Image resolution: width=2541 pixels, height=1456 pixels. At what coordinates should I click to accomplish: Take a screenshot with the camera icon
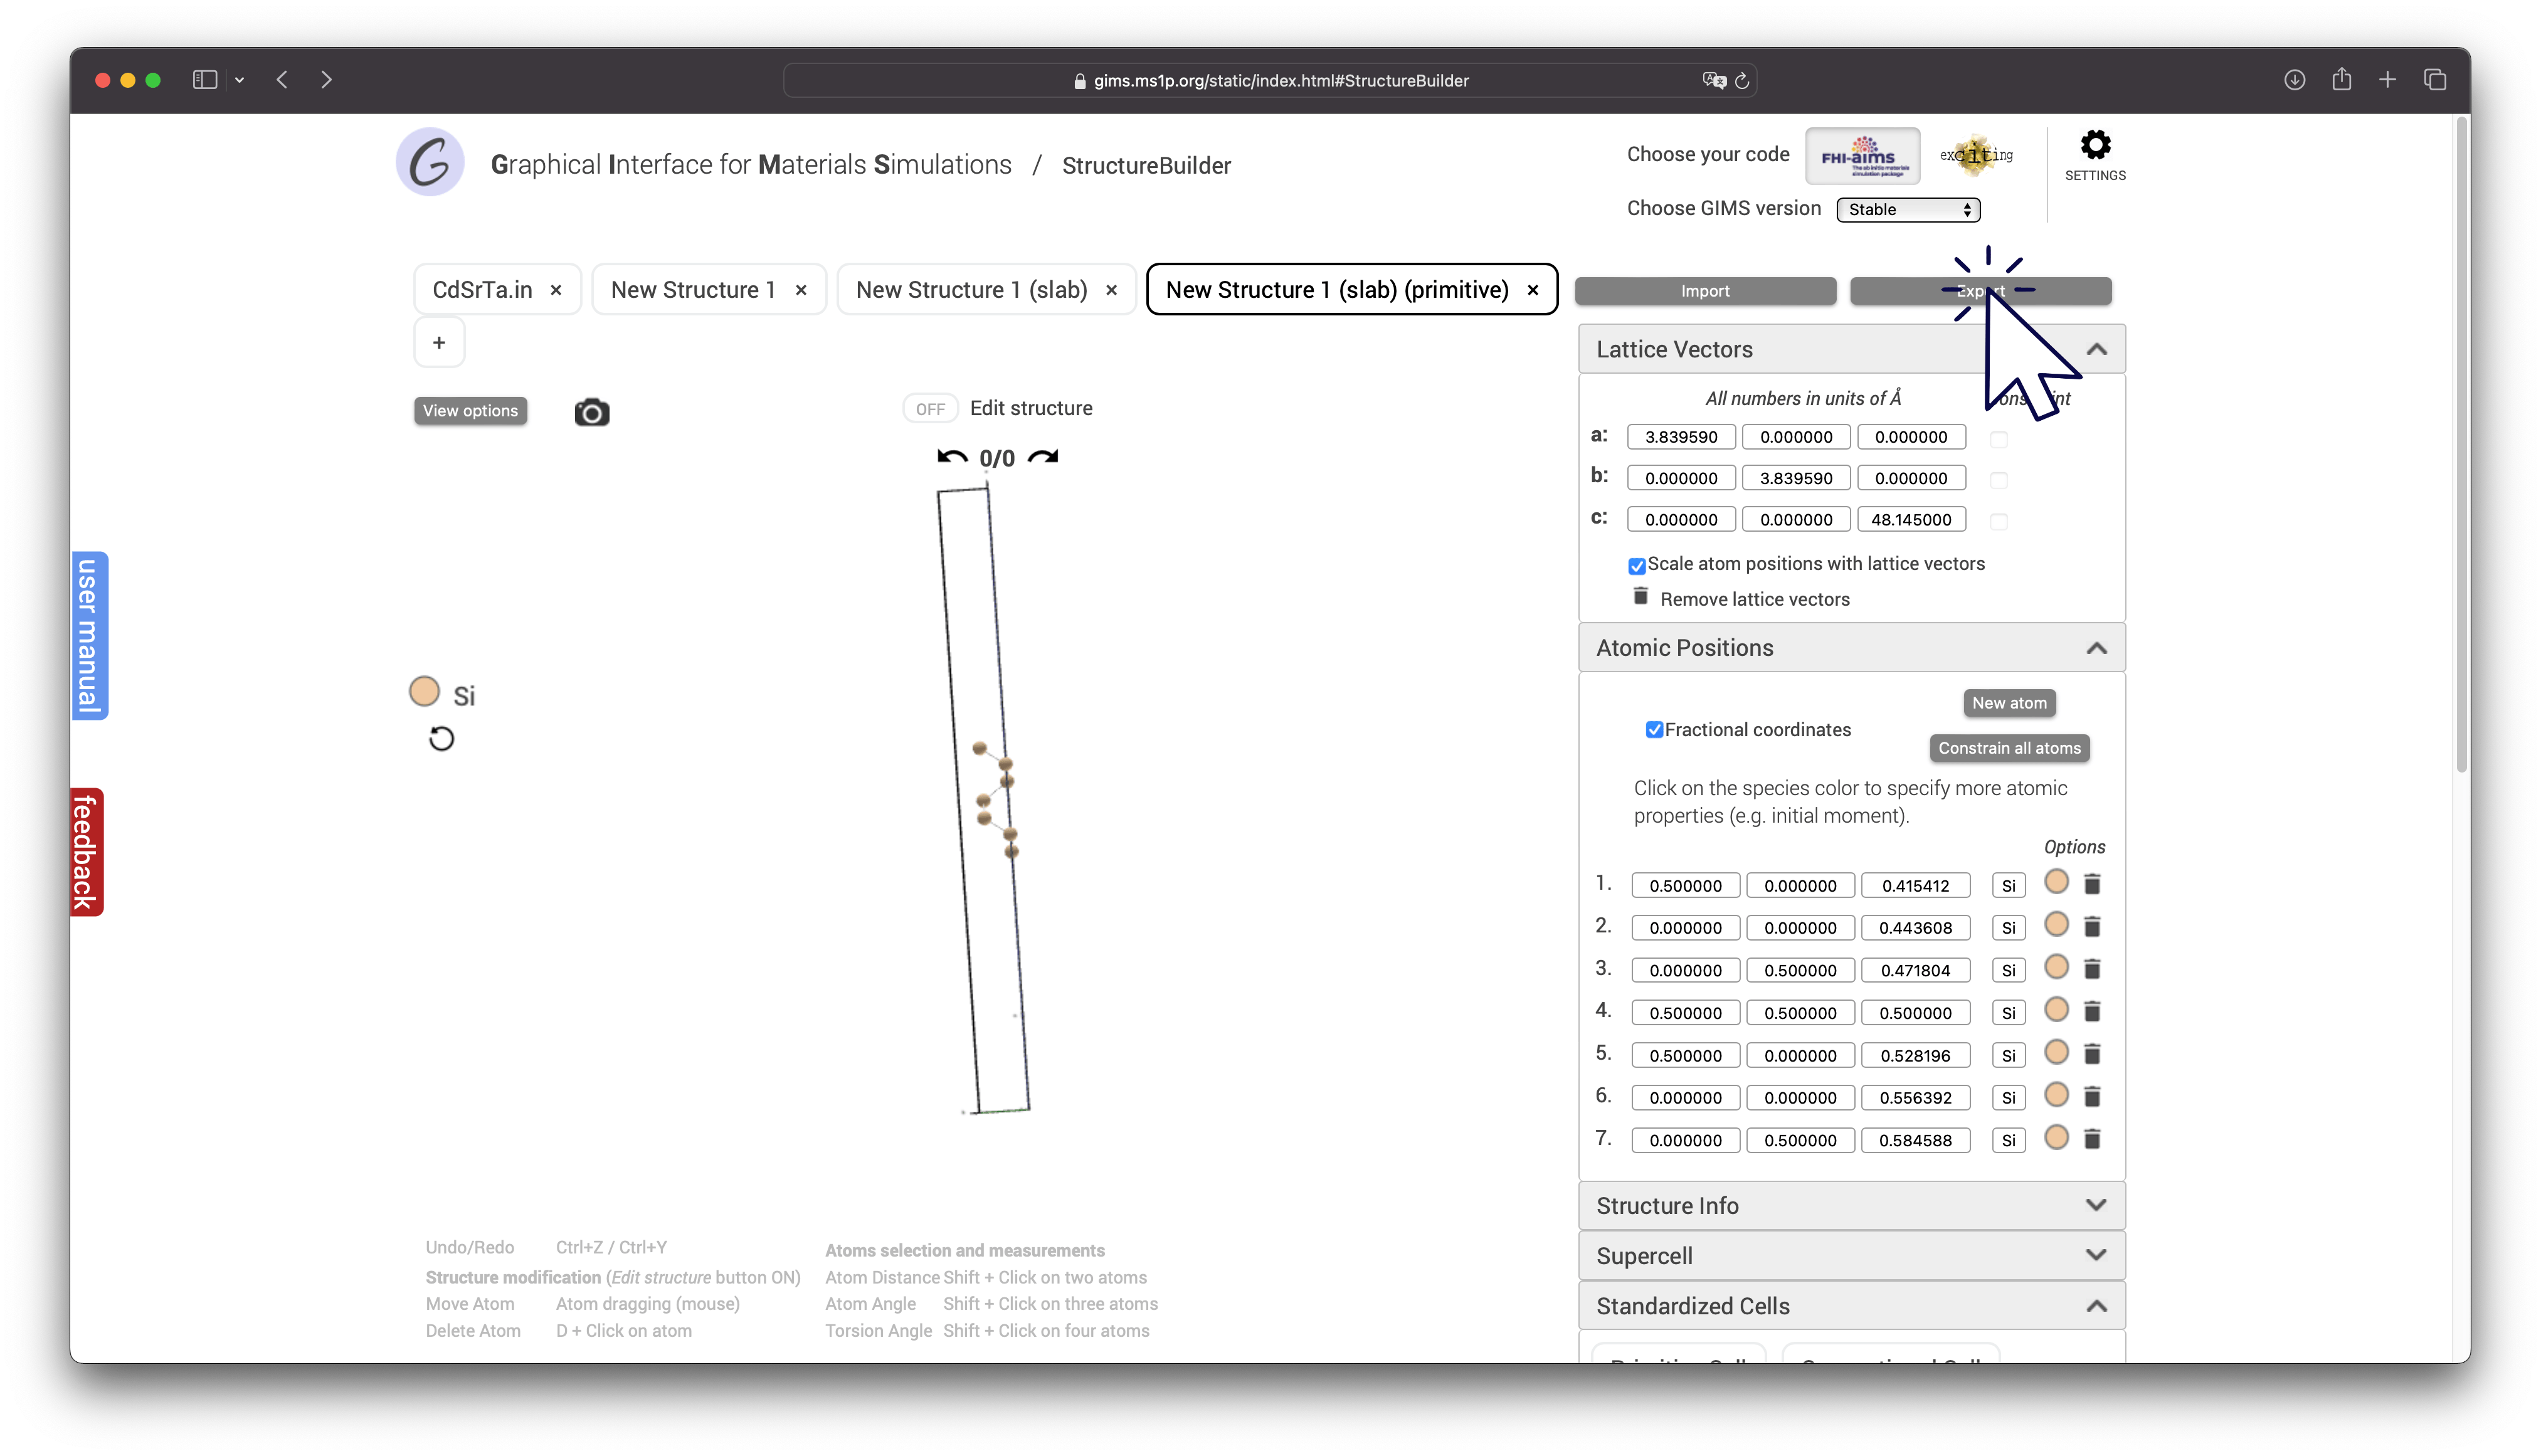[x=592, y=412]
